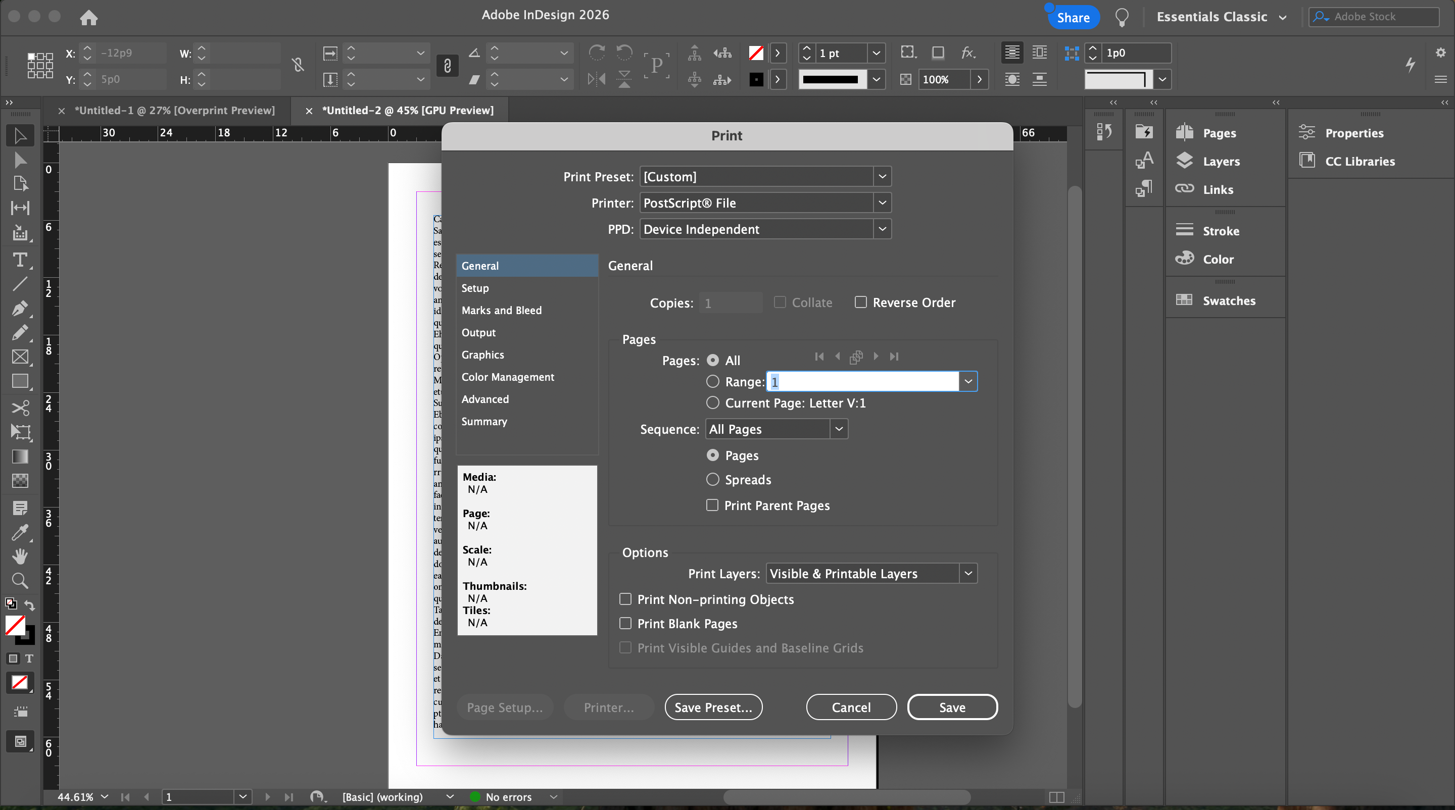Click the Home icon
Screen dimensions: 1455x810
[89, 18]
